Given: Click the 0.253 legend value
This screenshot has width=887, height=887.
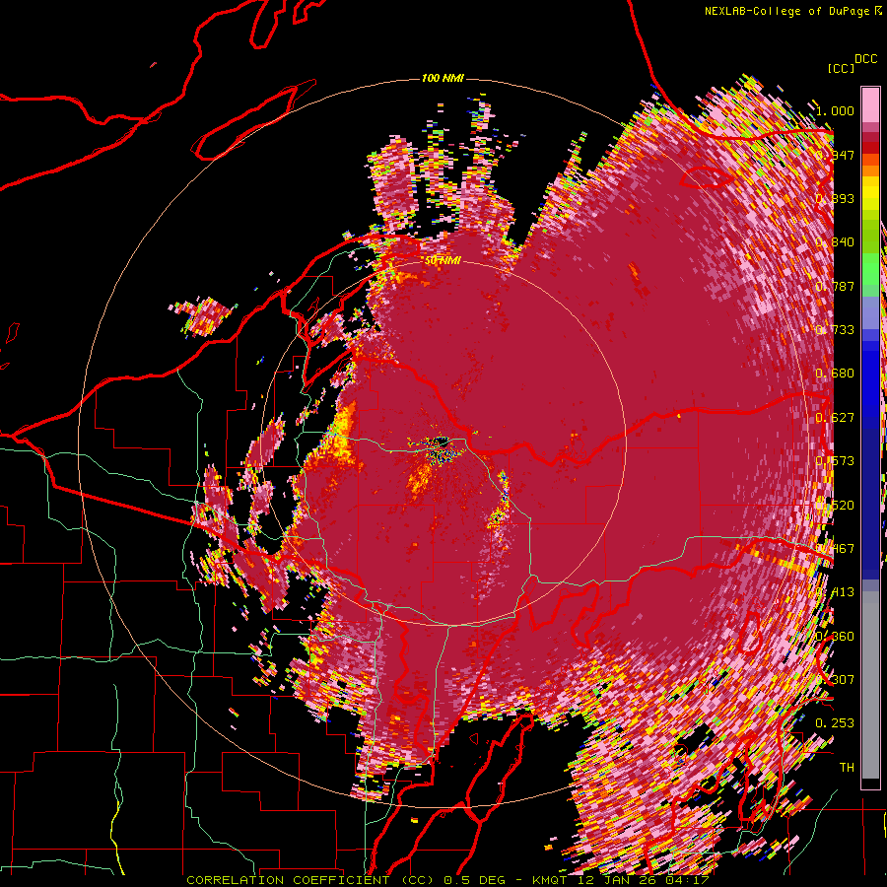Looking at the screenshot, I should tap(835, 723).
